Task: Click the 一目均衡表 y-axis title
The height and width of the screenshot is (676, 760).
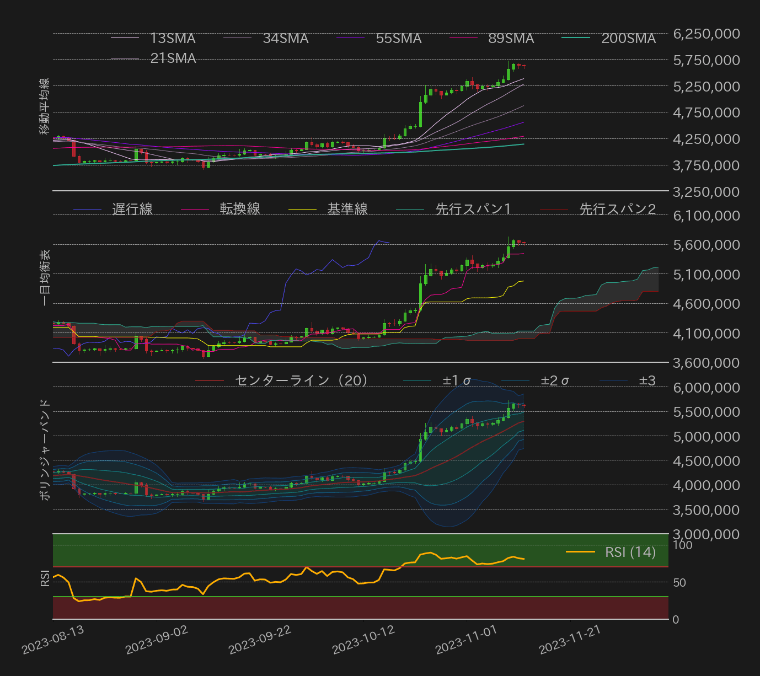Action: click(45, 278)
